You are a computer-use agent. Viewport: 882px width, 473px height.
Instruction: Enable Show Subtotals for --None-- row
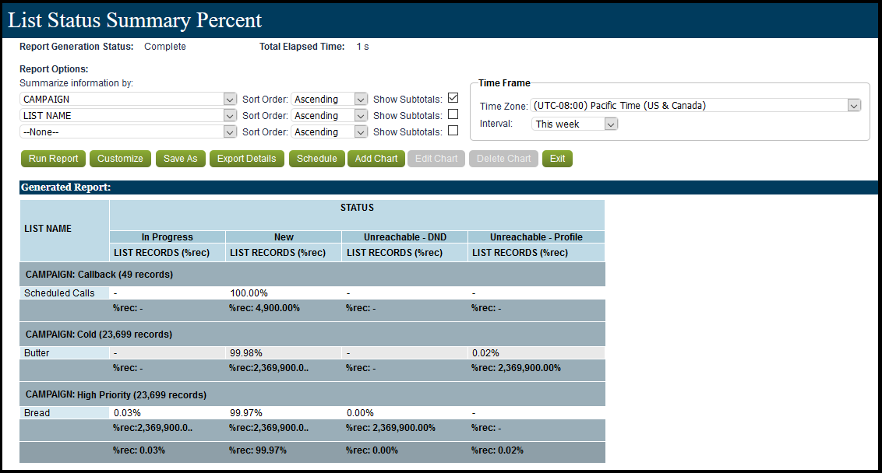click(453, 131)
